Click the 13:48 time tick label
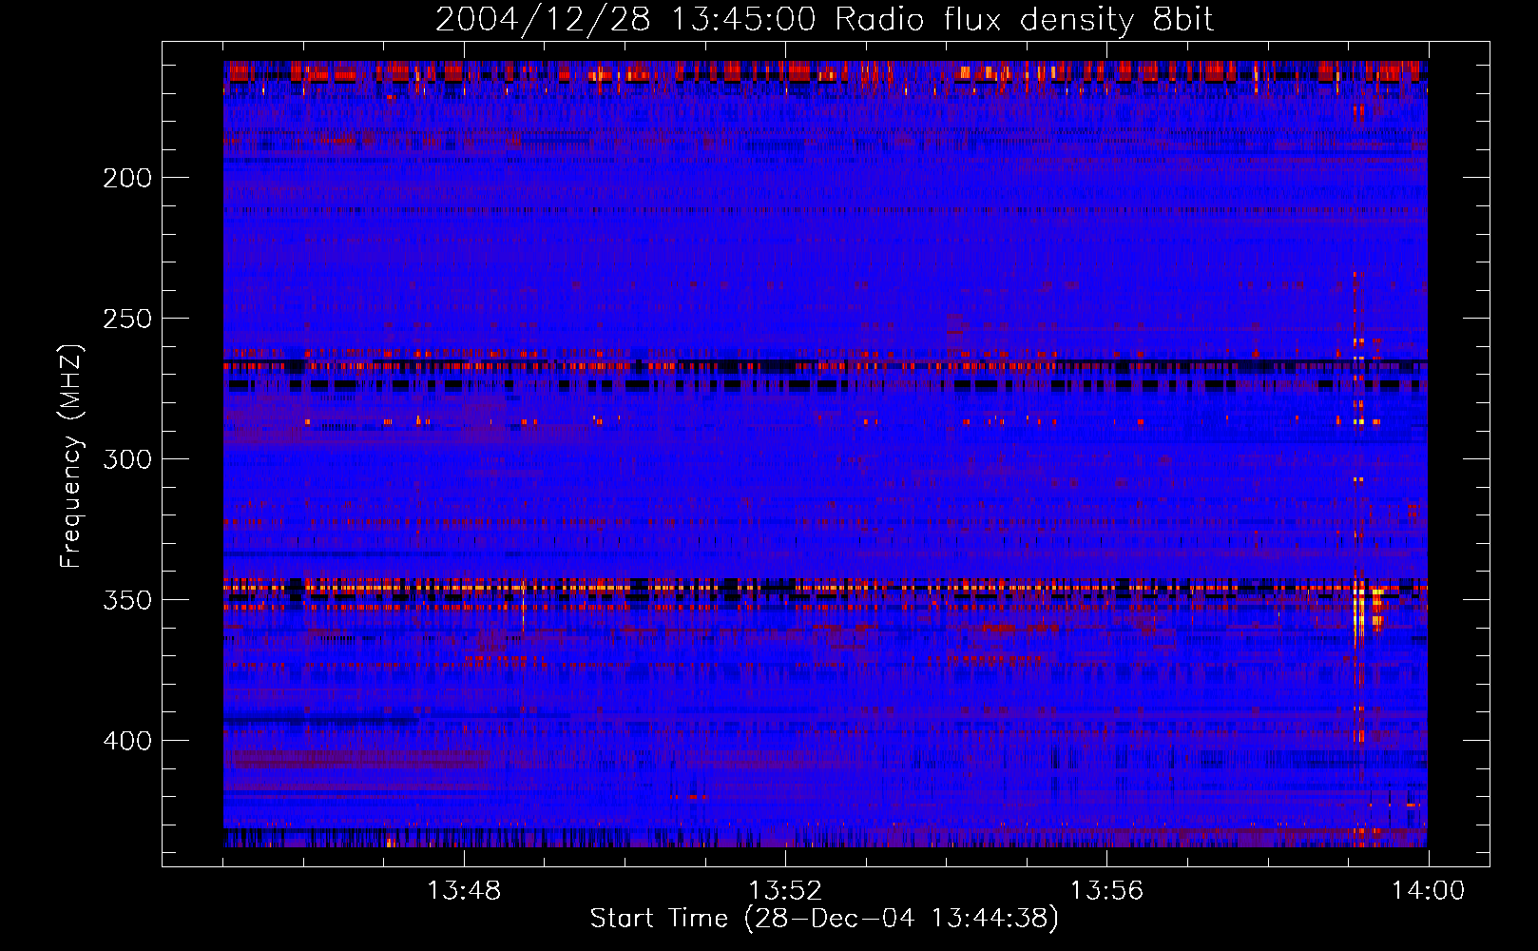 pyautogui.click(x=464, y=891)
